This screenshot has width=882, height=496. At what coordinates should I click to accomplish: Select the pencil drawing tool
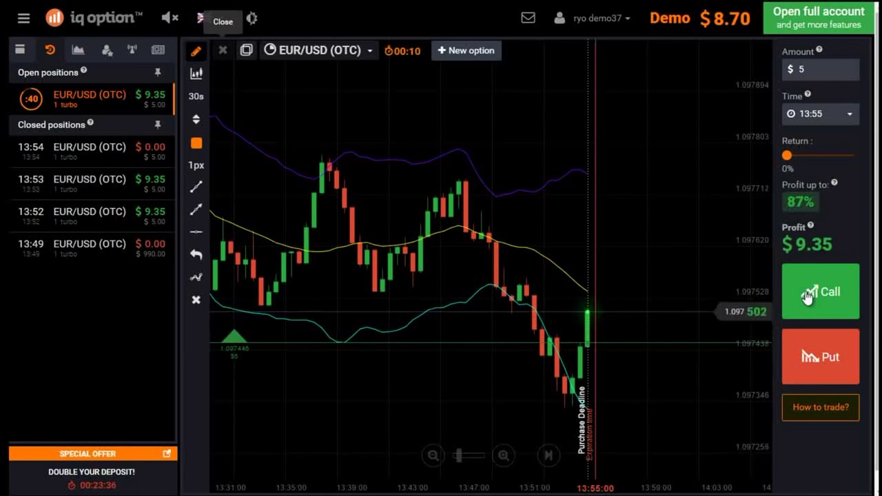tap(196, 50)
